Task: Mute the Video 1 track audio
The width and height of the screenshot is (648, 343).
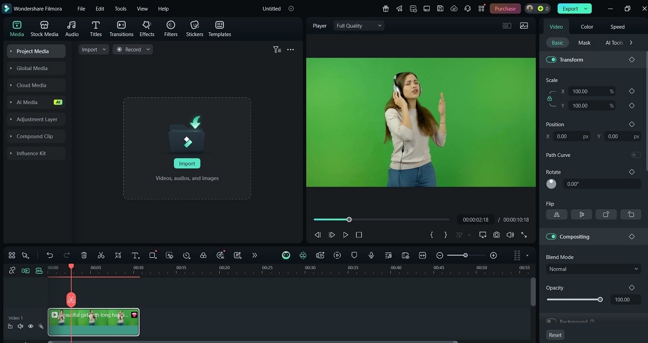Action: pos(20,326)
